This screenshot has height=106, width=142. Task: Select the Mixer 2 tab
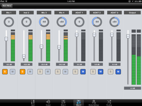[79, 102]
